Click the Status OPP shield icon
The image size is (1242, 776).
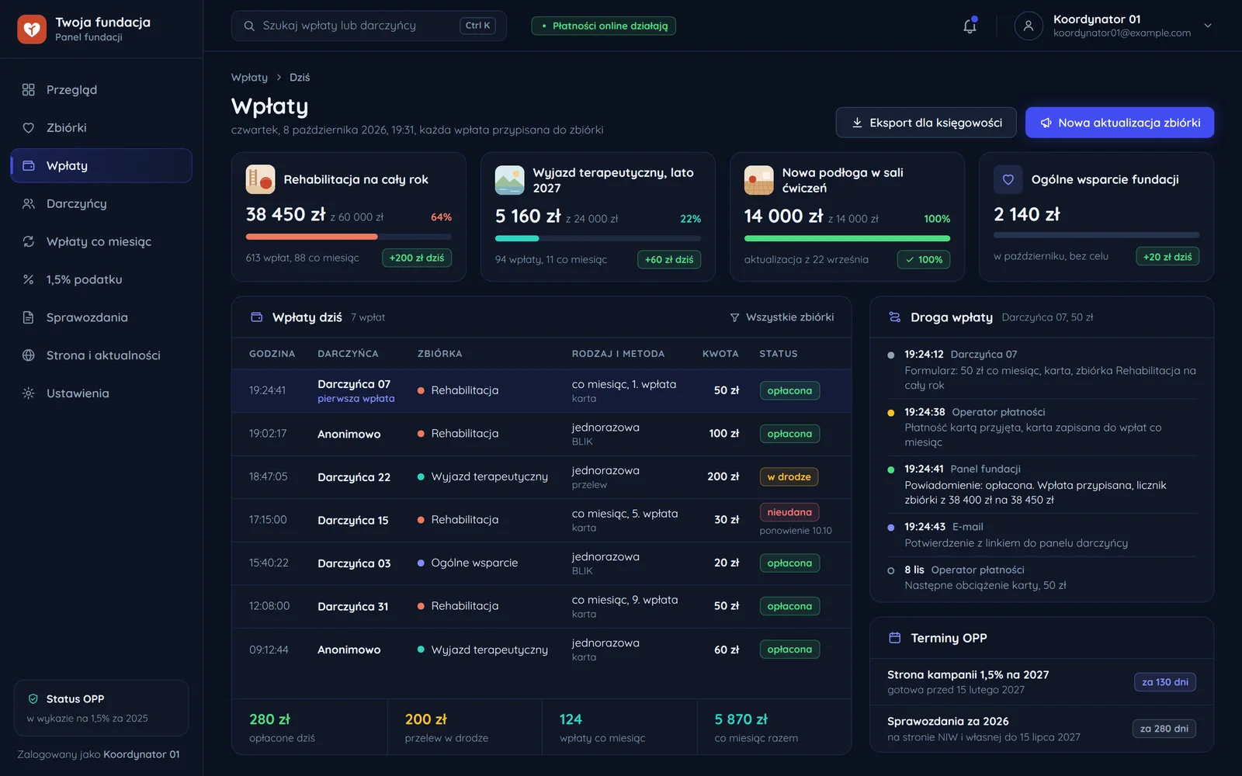pos(33,699)
